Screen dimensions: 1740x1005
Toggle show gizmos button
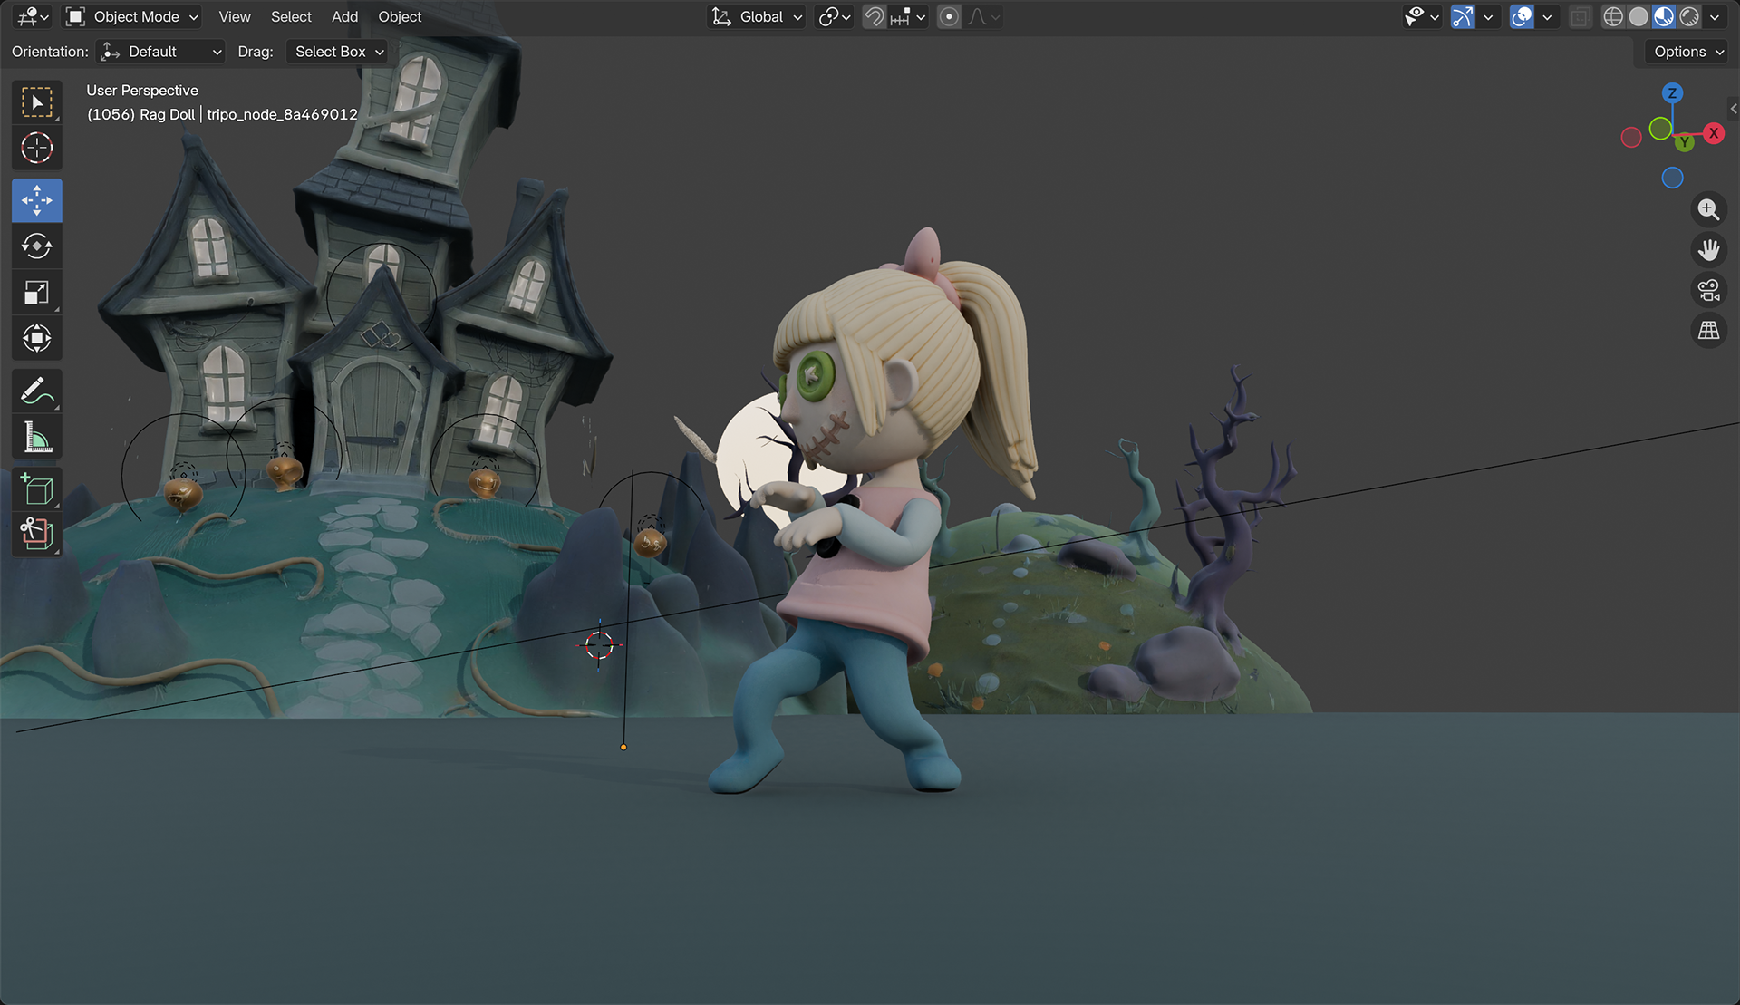(x=1463, y=16)
